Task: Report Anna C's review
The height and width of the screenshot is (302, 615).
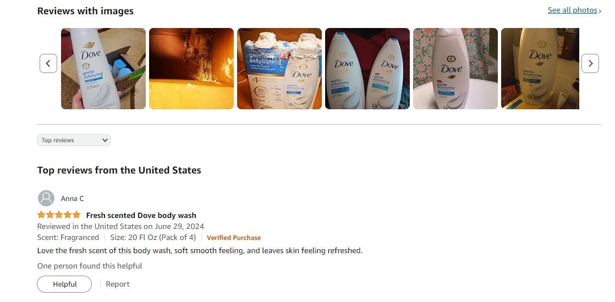Action: (118, 284)
